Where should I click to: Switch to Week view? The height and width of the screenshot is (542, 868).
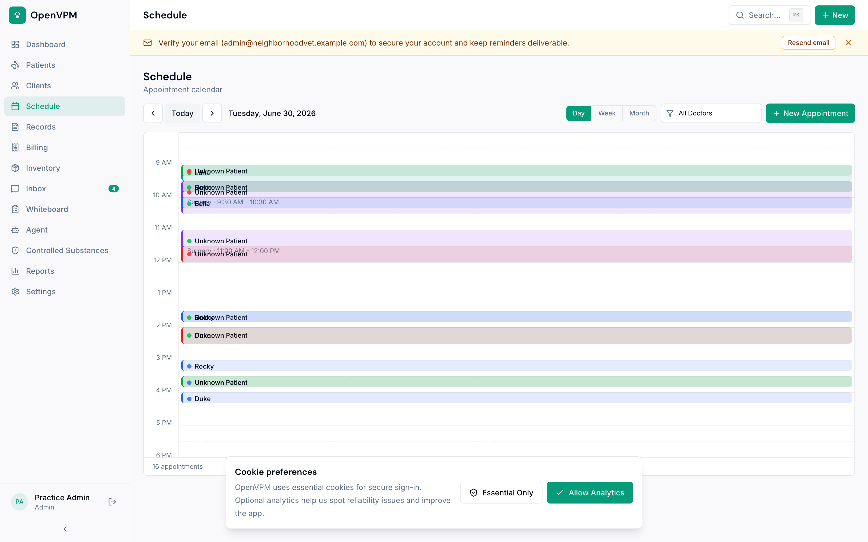point(607,113)
